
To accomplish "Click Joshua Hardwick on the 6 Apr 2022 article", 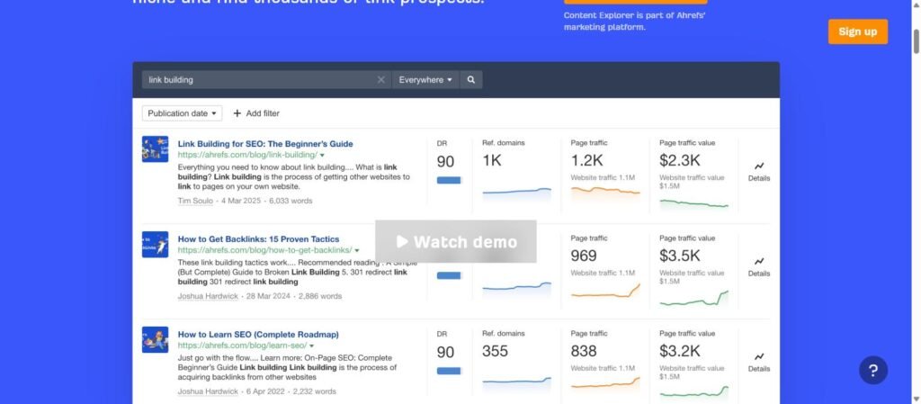I will point(208,391).
